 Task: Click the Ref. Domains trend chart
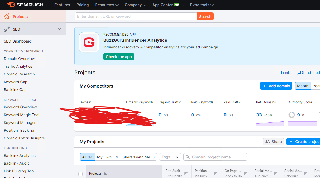[270, 123]
